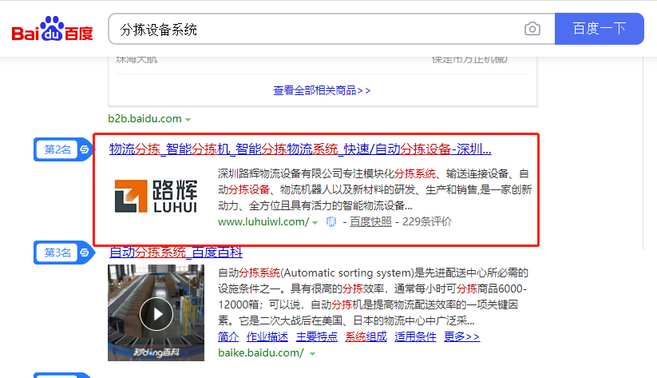This screenshot has width=657, height=378.
Task: Open the 系统组成 section link
Action: [x=366, y=336]
